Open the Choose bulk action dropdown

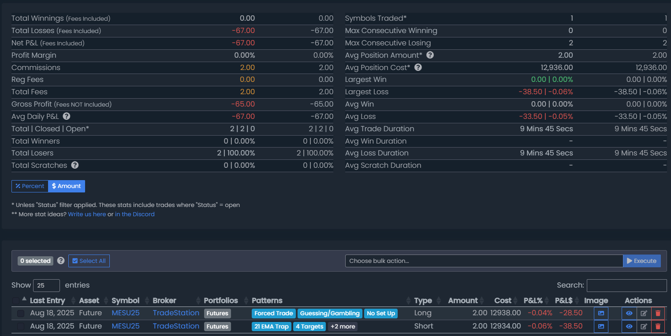coord(484,261)
